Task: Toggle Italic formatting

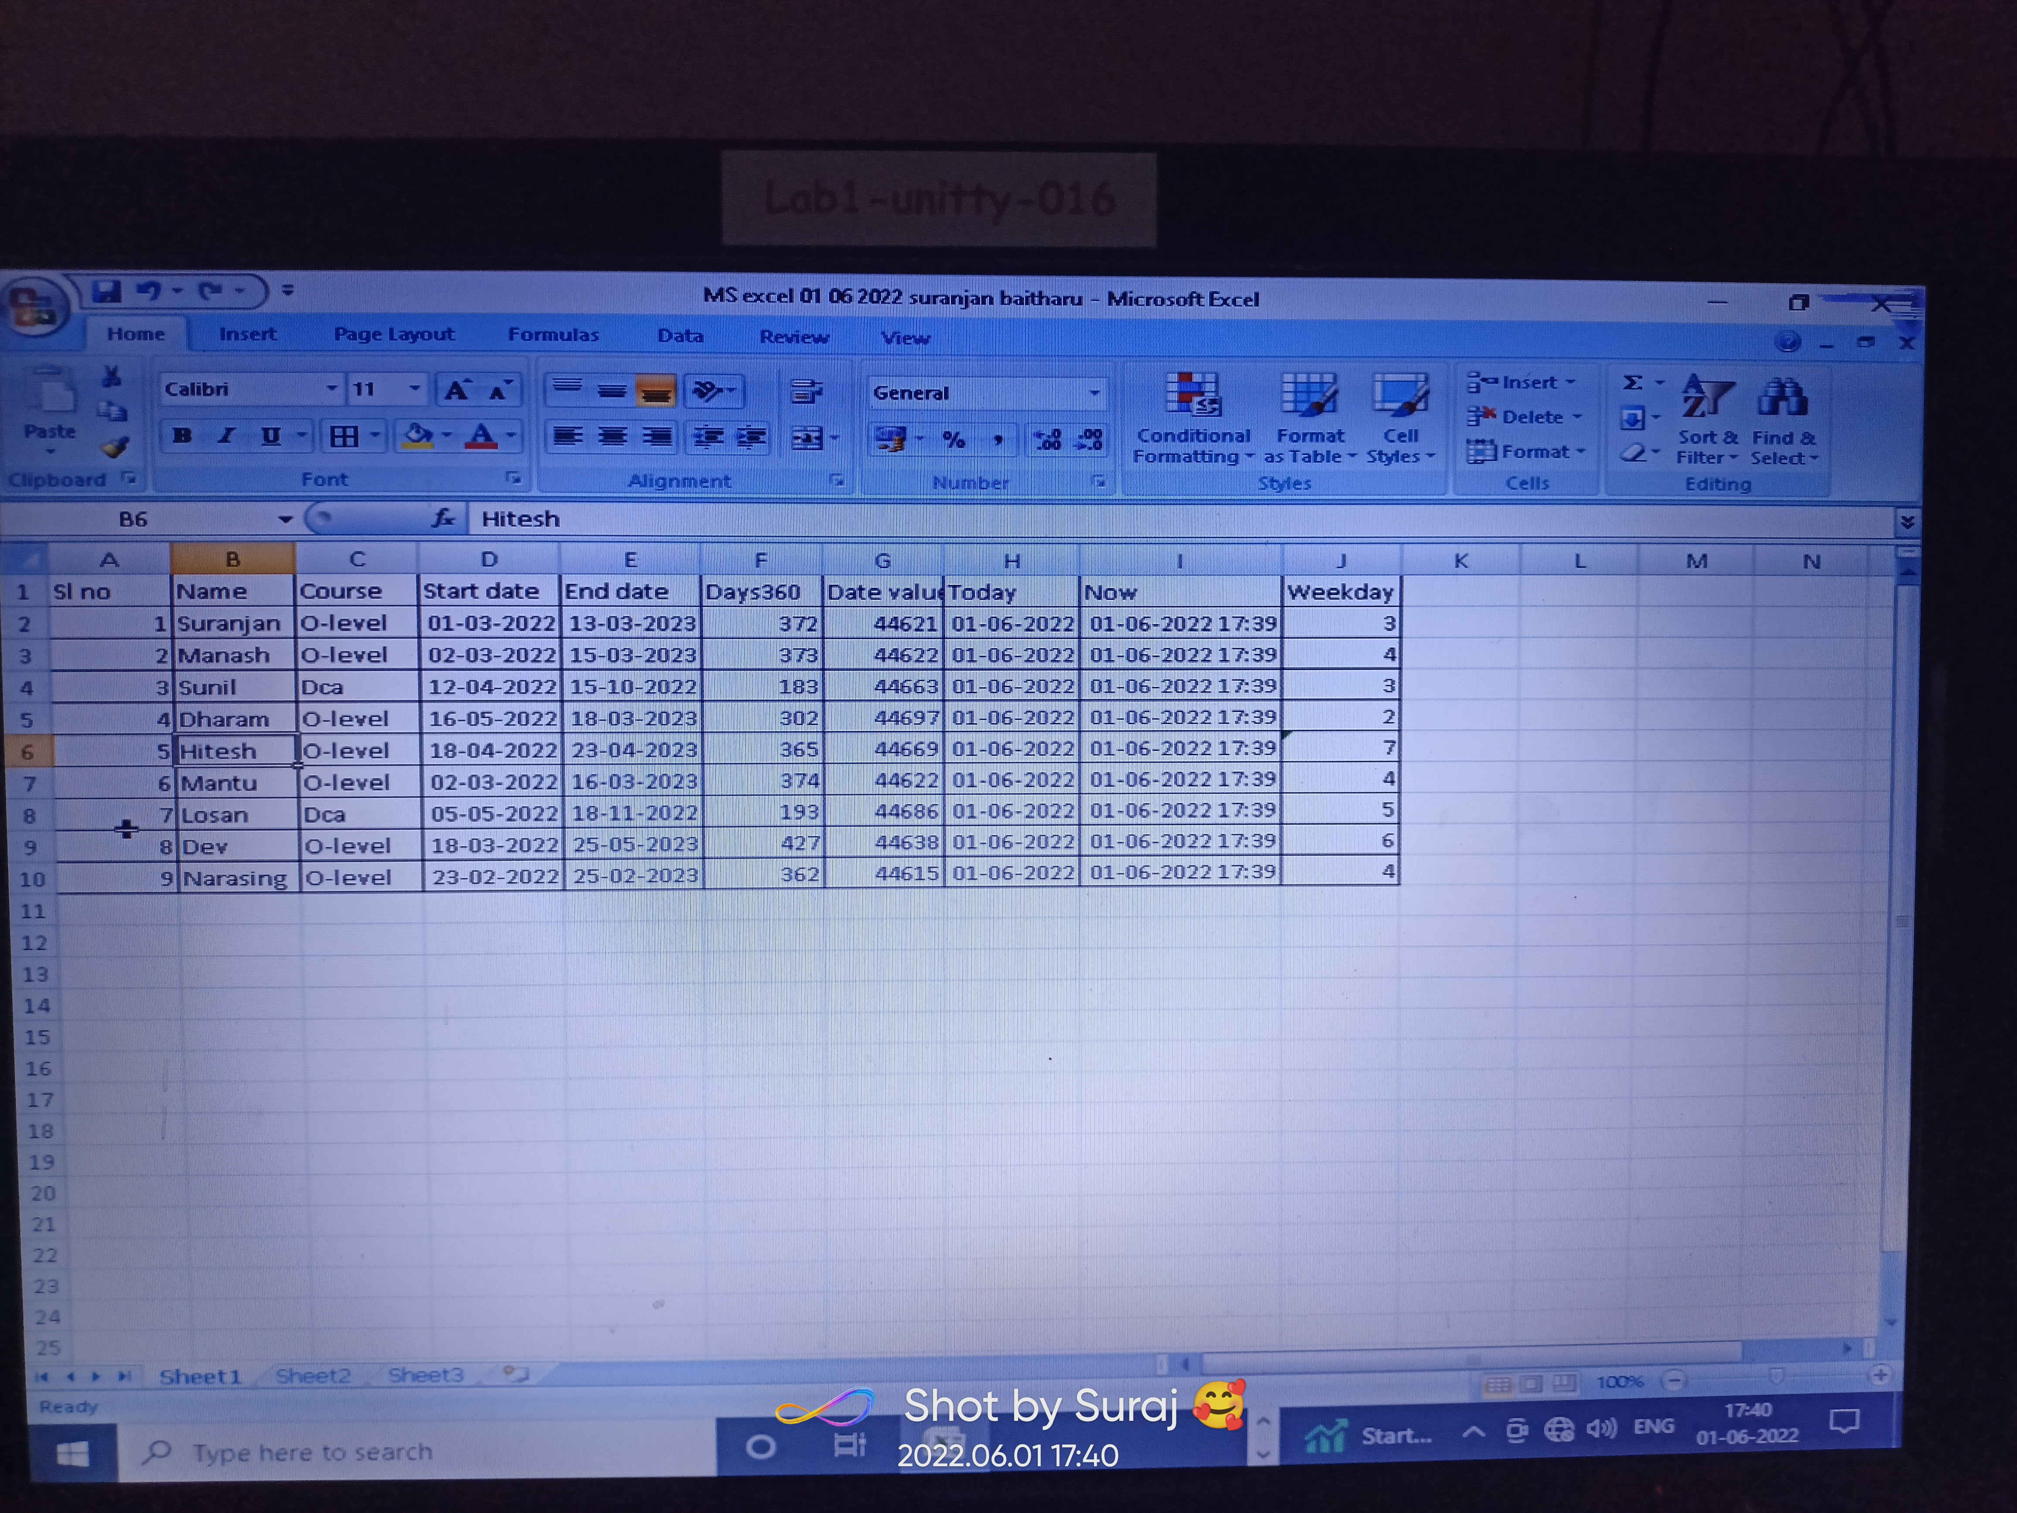Action: [226, 436]
